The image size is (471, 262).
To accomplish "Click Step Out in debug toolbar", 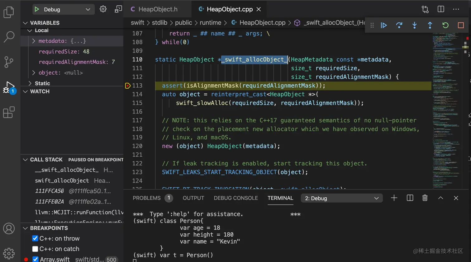I will (430, 25).
